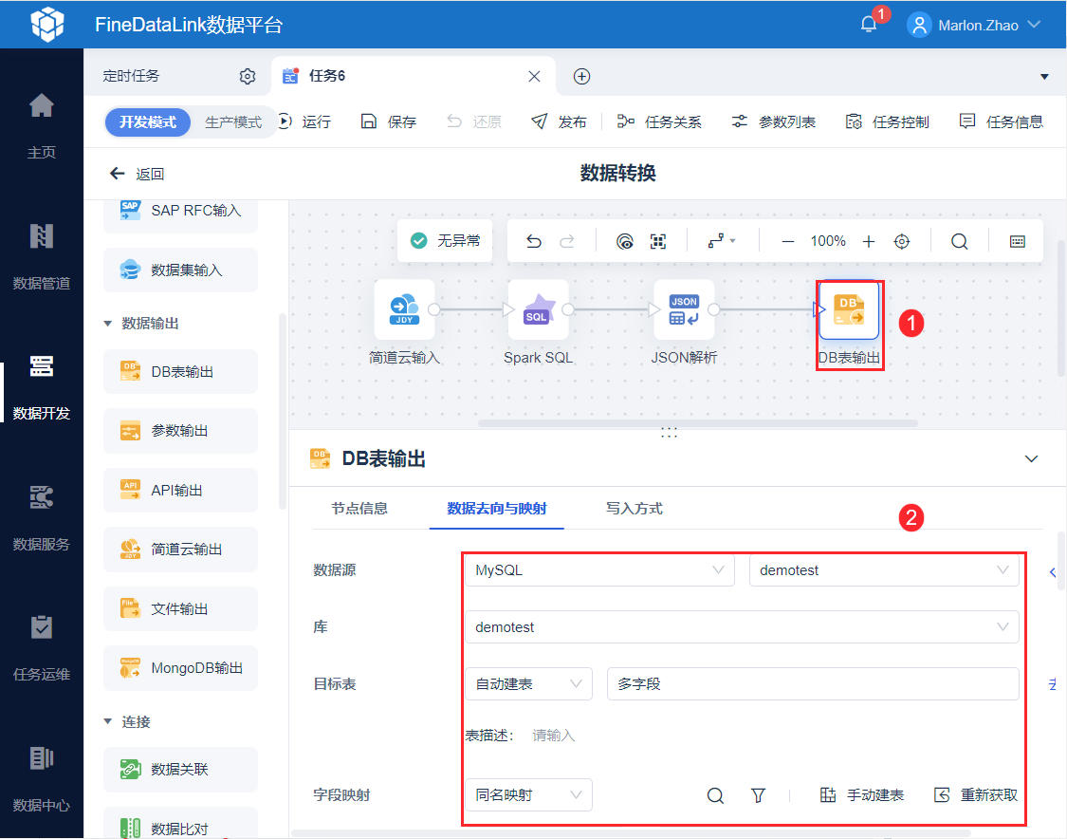Open 数据管道 in sidebar

42,257
